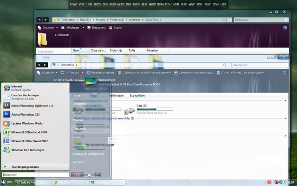Collapse the removable storage group
This screenshot has height=186, width=297.
pyautogui.click(x=285, y=118)
